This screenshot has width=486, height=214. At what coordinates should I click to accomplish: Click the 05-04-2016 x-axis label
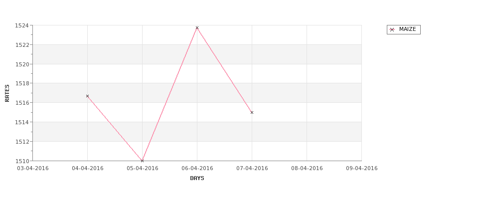coord(143,168)
